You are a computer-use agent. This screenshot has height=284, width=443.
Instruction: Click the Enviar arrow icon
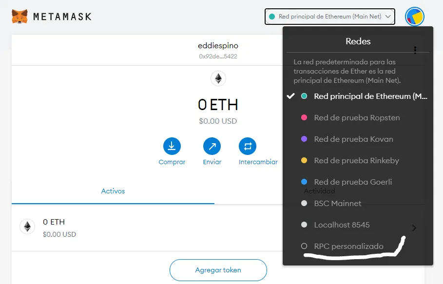pyautogui.click(x=212, y=146)
